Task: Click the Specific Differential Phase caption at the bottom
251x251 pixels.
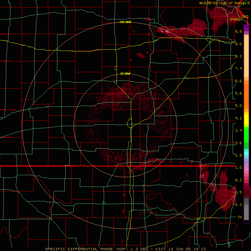Action: pyautogui.click(x=125, y=249)
